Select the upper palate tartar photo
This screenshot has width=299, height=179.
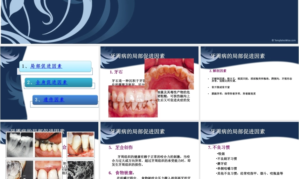tap(169, 74)
